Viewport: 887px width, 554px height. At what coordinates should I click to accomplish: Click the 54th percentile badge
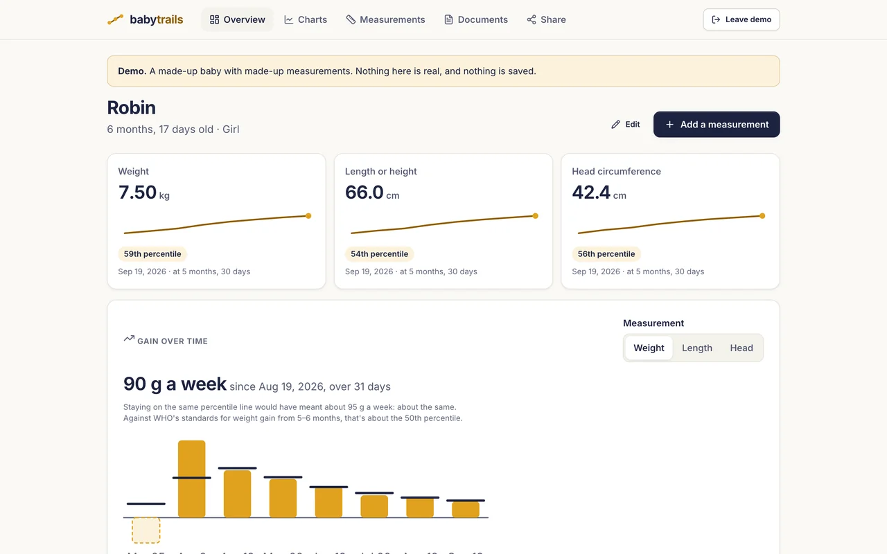click(379, 254)
